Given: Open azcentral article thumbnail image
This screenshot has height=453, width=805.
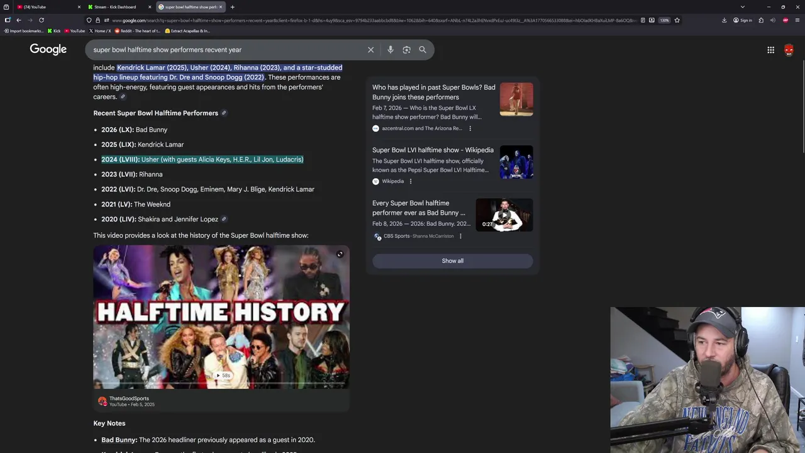Looking at the screenshot, I should [516, 99].
